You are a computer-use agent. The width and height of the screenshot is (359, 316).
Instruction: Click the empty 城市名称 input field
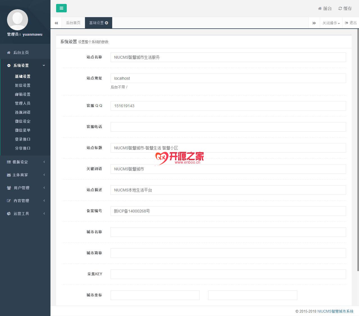click(228, 232)
